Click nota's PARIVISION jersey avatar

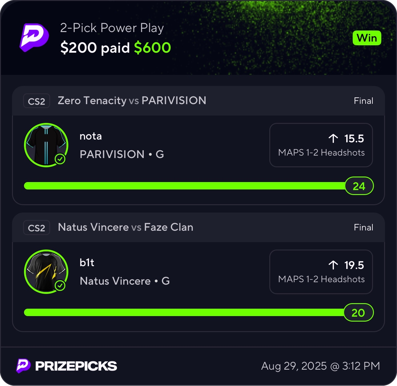46,145
